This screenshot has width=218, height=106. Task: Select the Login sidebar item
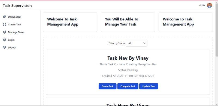click(11, 40)
